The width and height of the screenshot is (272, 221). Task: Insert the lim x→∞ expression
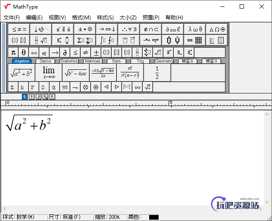coord(49,72)
